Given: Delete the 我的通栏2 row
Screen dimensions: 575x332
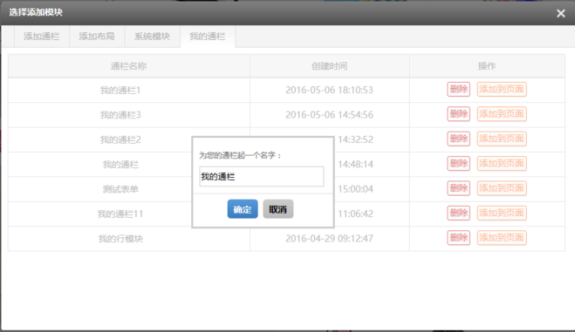Looking at the screenshot, I should pos(458,139).
